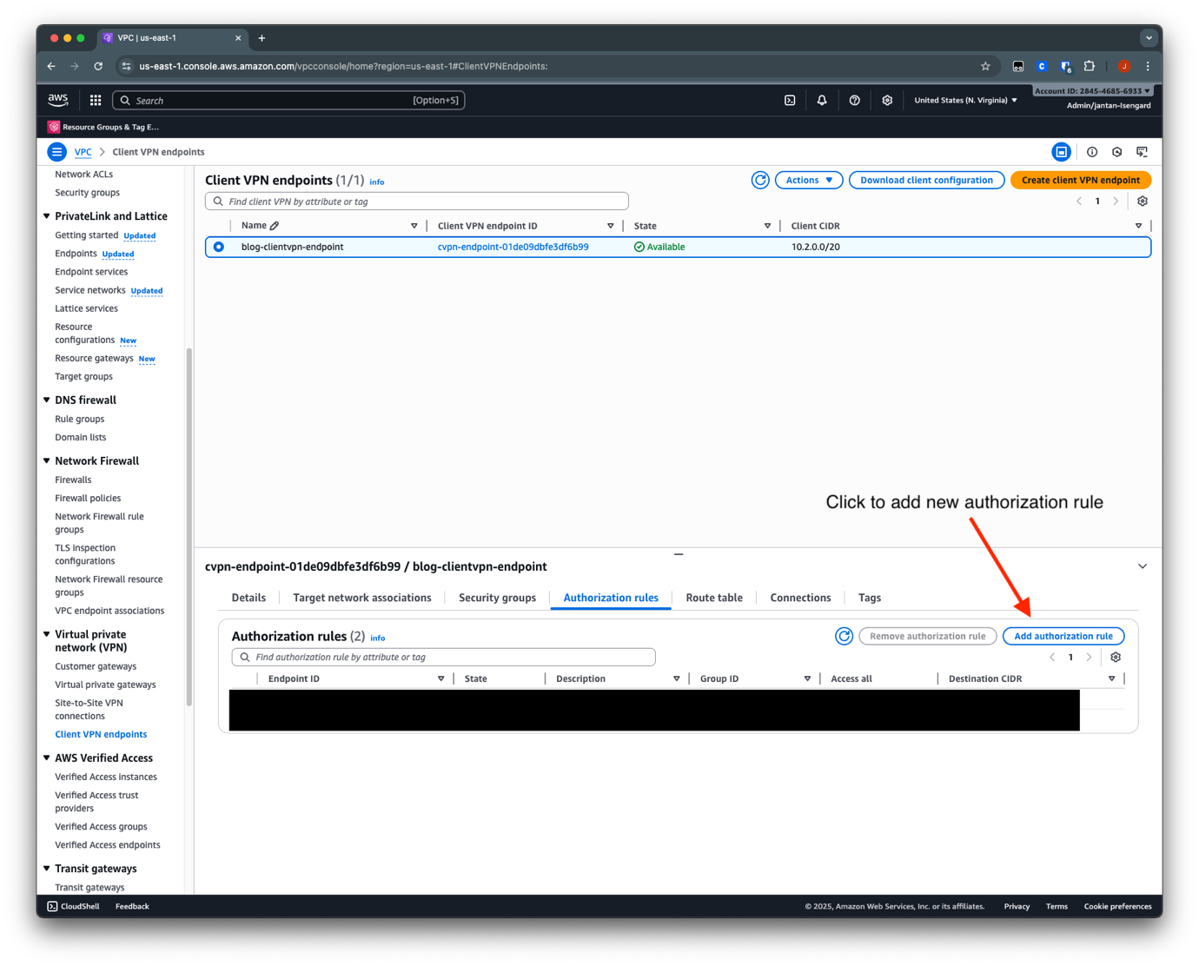Click Add authorization rule button

[1063, 636]
